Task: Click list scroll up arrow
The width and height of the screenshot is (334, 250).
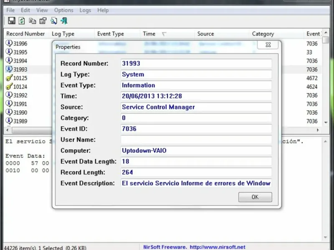Action: pos(326,32)
